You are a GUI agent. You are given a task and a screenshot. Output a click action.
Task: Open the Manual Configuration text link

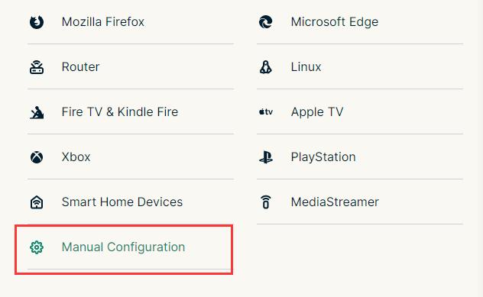tap(123, 247)
